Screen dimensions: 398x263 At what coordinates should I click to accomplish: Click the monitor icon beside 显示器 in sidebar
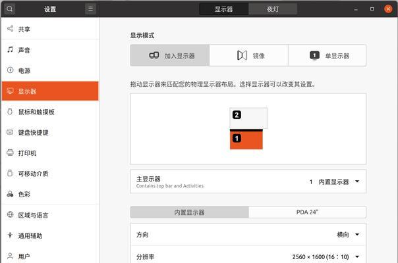click(x=10, y=91)
